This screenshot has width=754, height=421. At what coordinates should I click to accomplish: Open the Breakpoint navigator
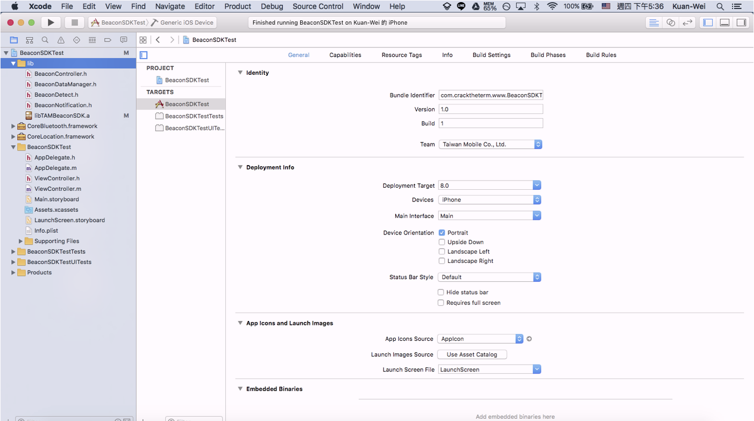coord(108,40)
